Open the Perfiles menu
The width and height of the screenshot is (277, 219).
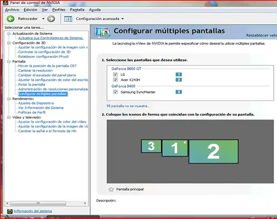pos(59,10)
